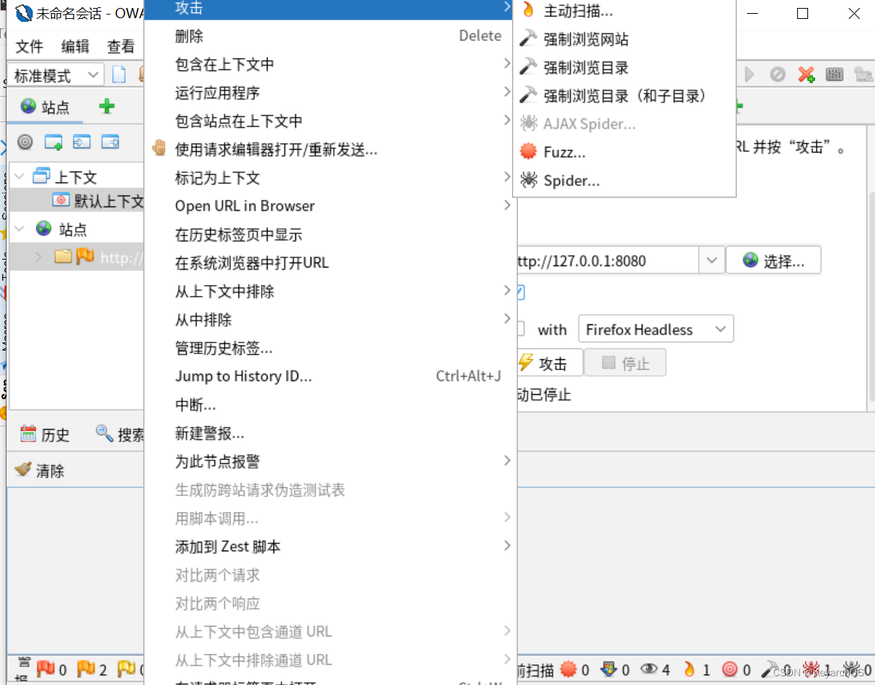This screenshot has height=685, width=875.
Task: Enable the checkbox next to Firefox Headless
Action: point(522,329)
